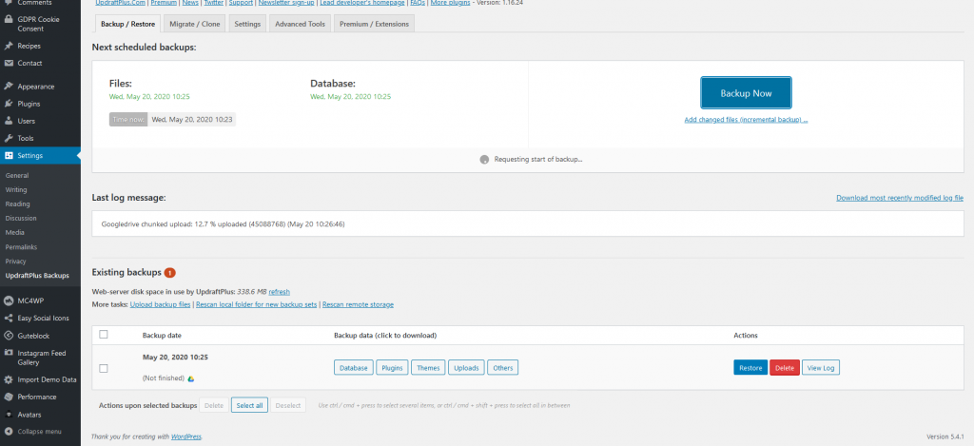The image size is (974, 446).
Task: Click the Easy Social Icons share icon
Action: click(9, 318)
